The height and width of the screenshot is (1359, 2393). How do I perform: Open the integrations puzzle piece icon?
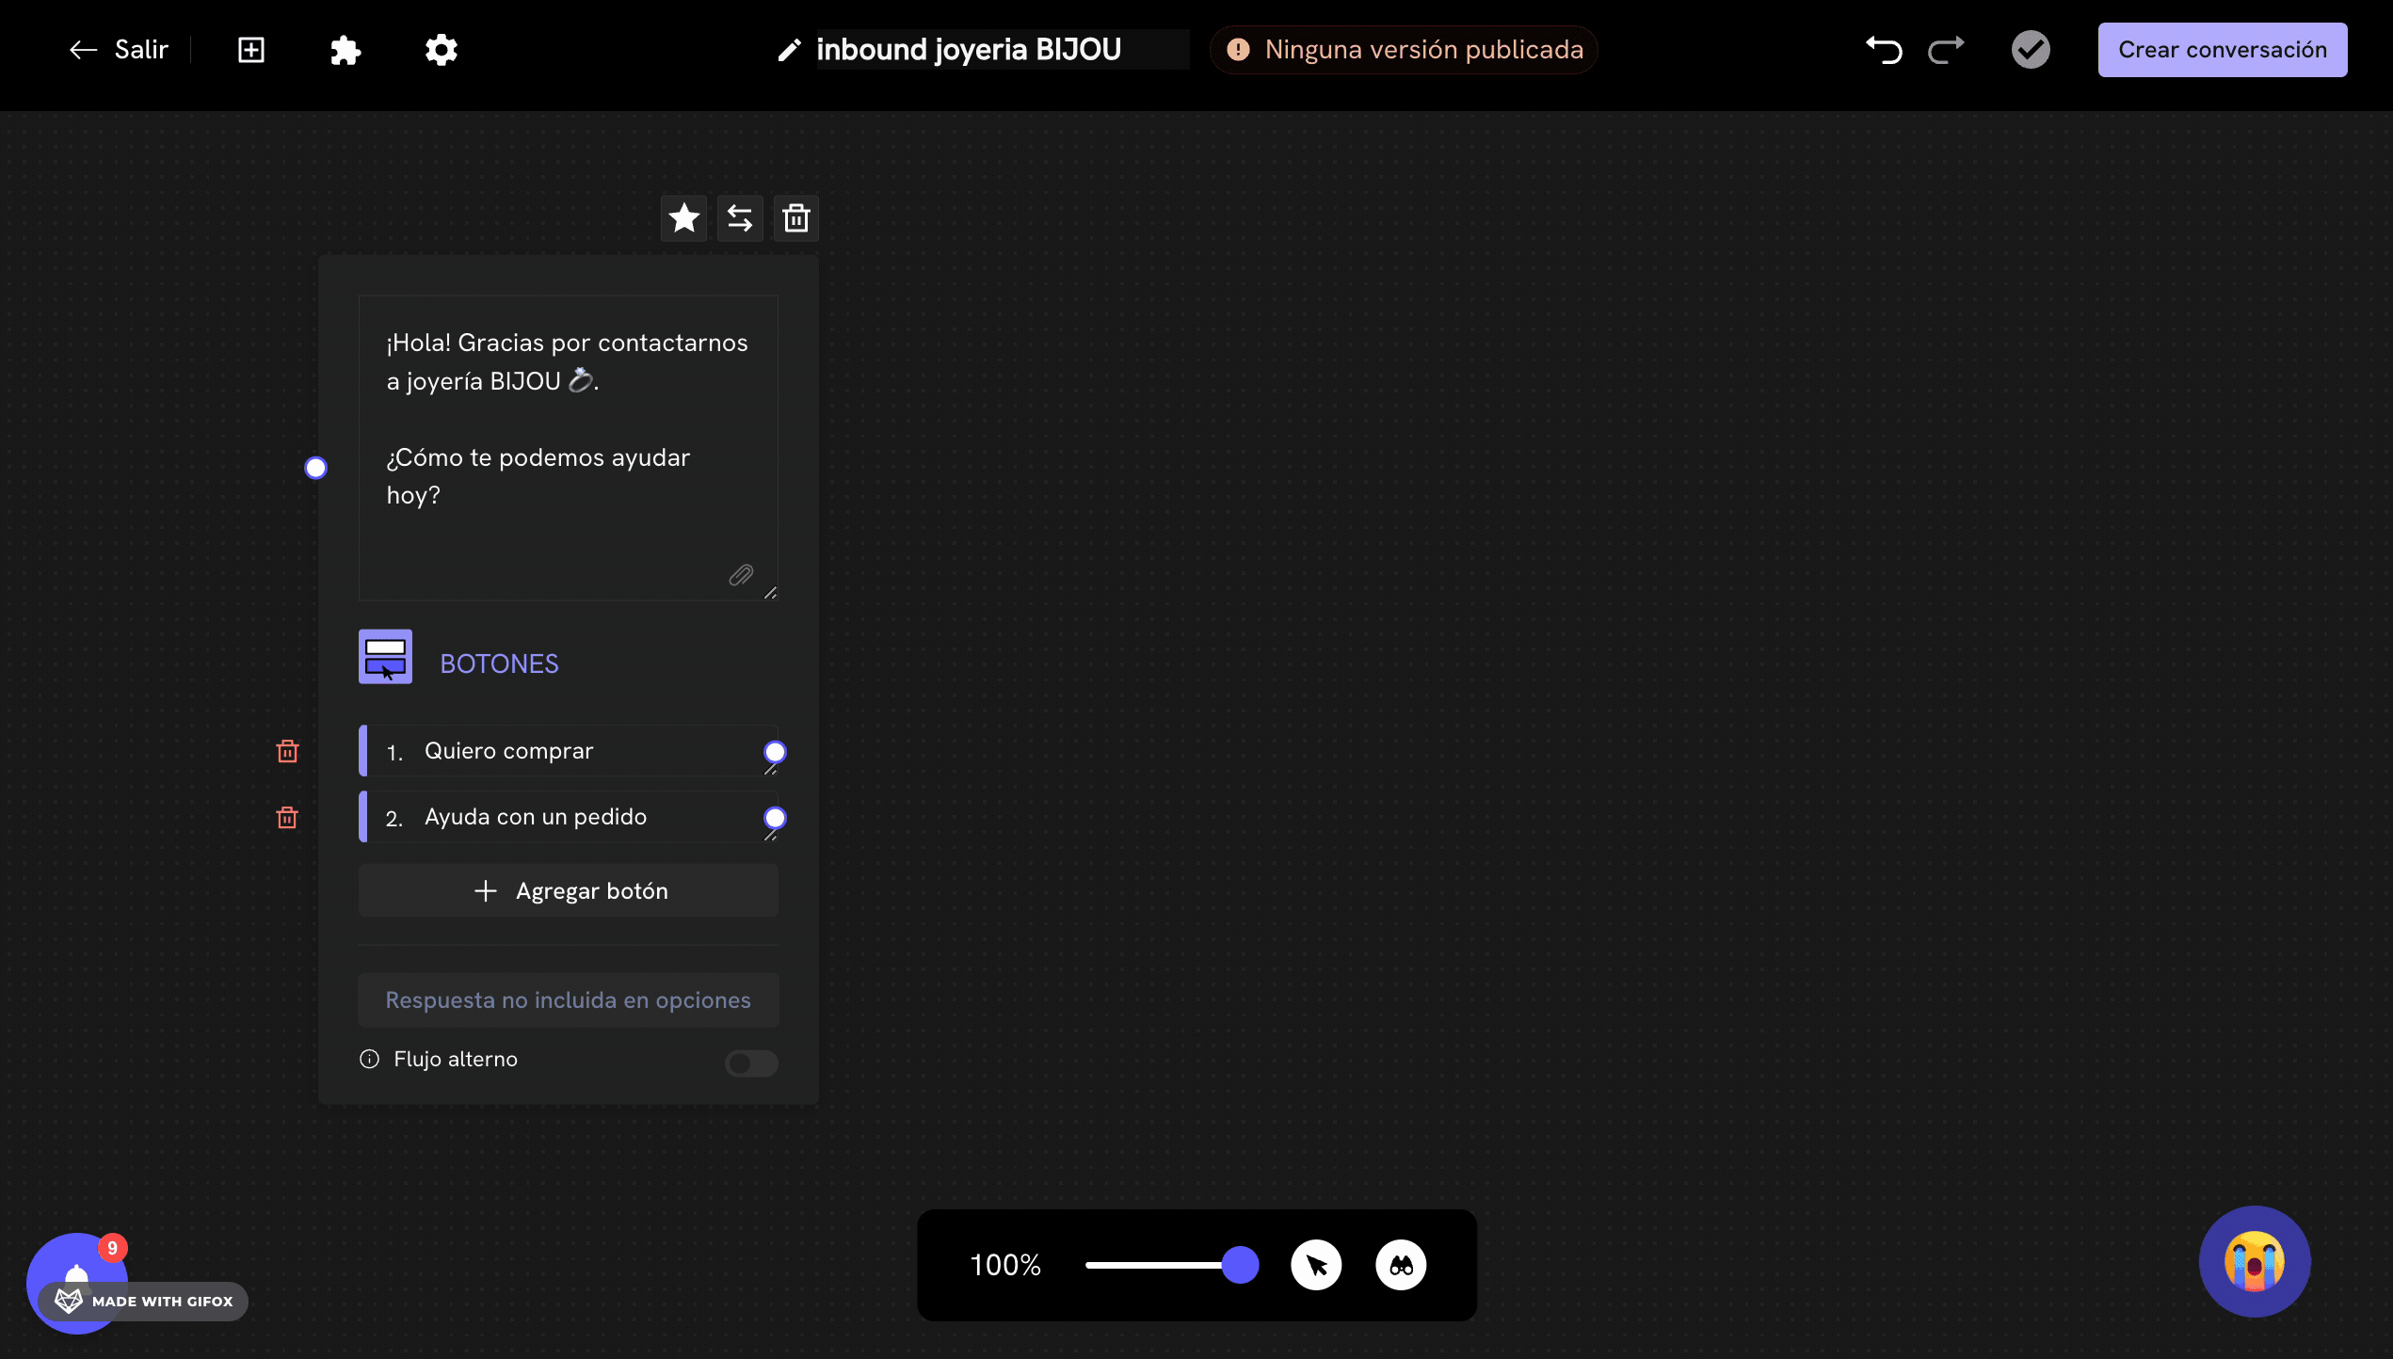pos(345,50)
